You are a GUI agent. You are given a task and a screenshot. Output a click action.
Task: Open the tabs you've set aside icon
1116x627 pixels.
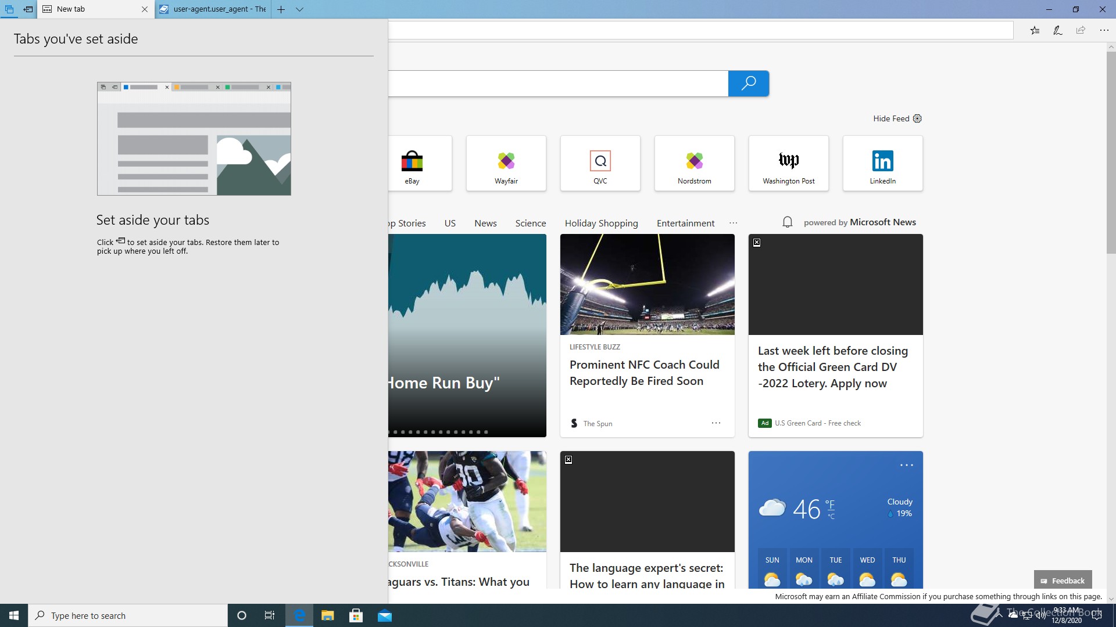9,9
